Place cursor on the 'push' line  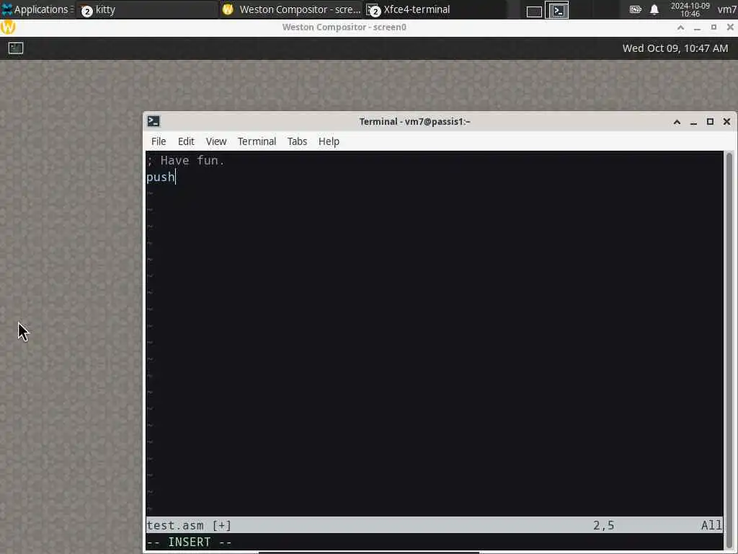pyautogui.click(x=161, y=177)
